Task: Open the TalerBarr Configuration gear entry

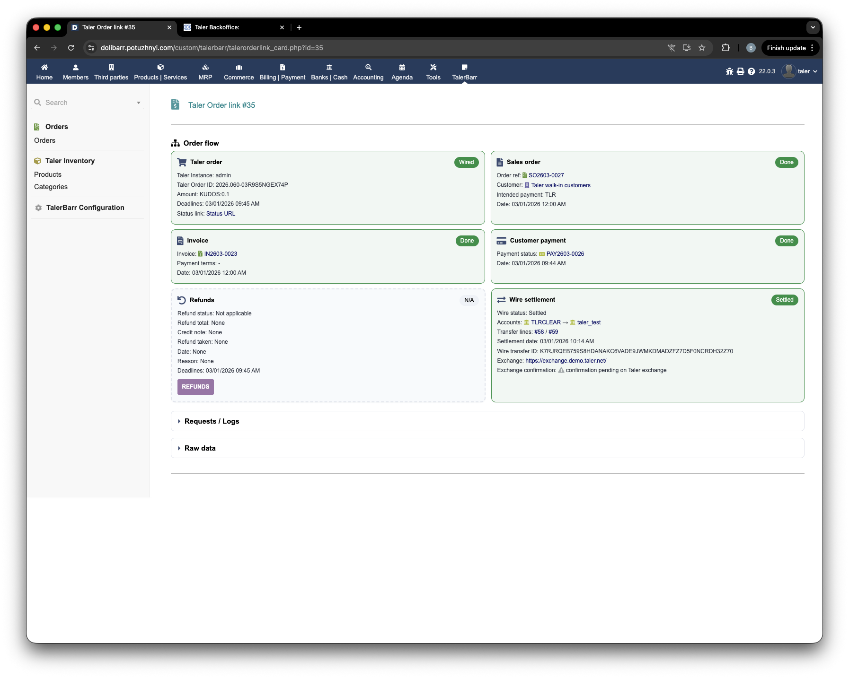Action: 85,208
